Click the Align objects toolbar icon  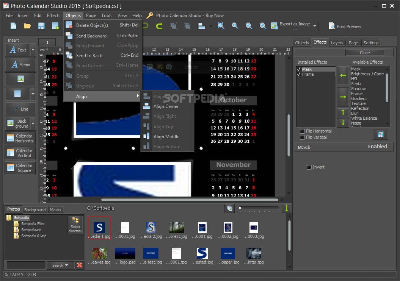pos(202,26)
